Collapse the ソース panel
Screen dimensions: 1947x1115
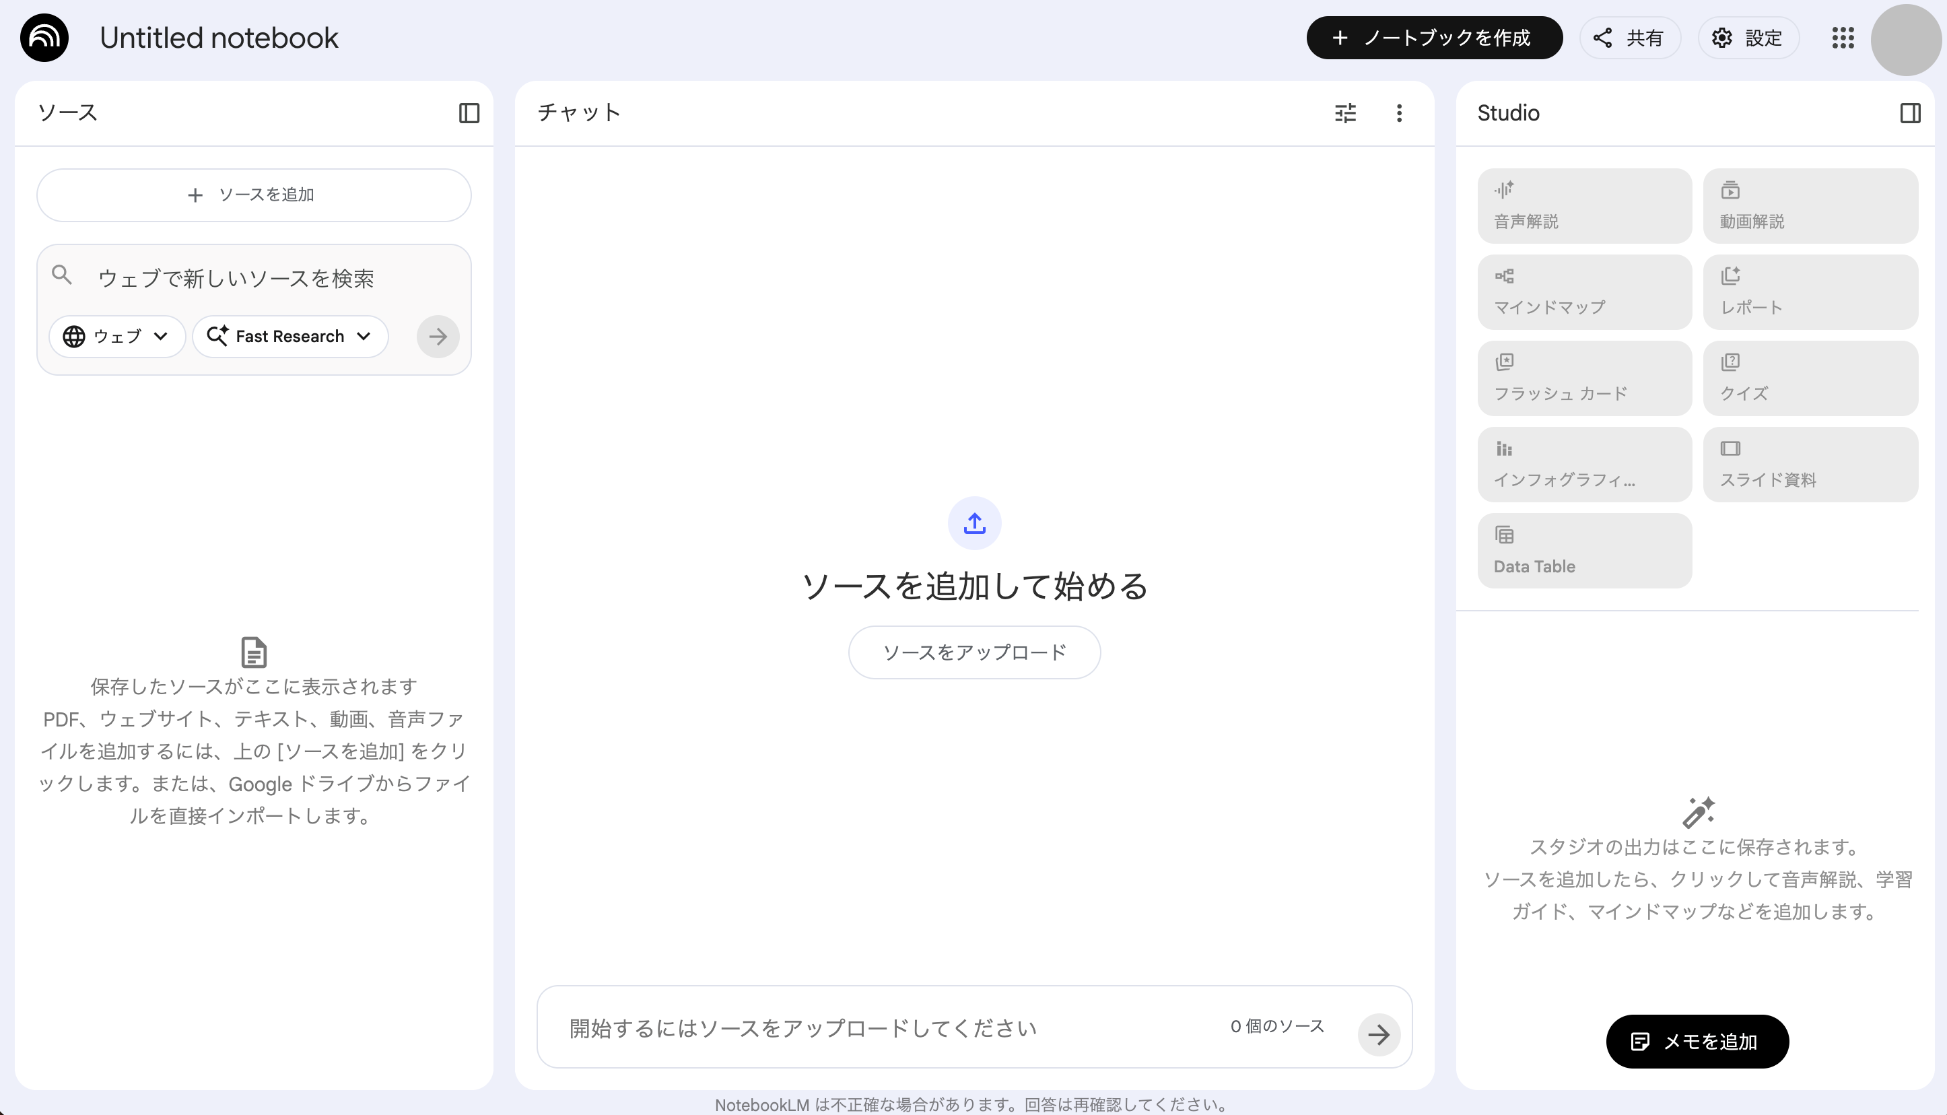(469, 112)
